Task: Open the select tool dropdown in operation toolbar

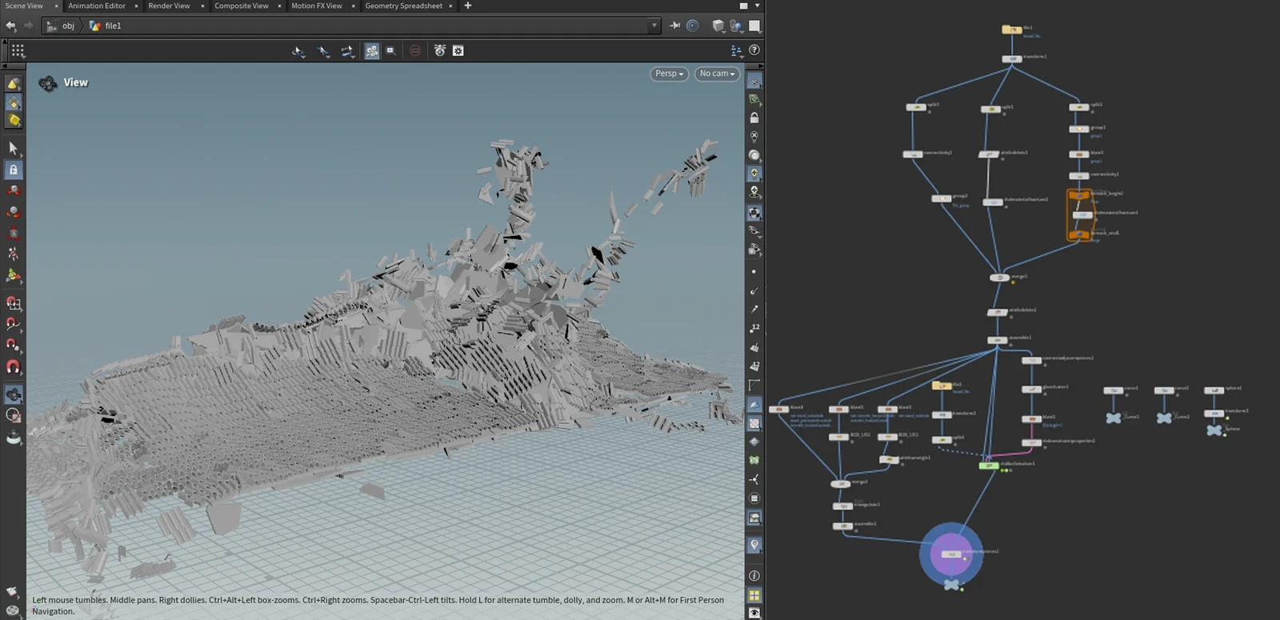Action: [x=298, y=51]
